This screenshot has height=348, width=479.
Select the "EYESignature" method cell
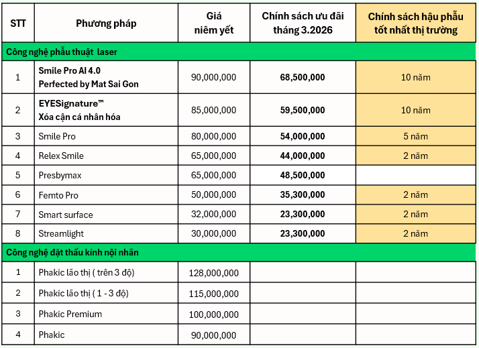(106, 110)
